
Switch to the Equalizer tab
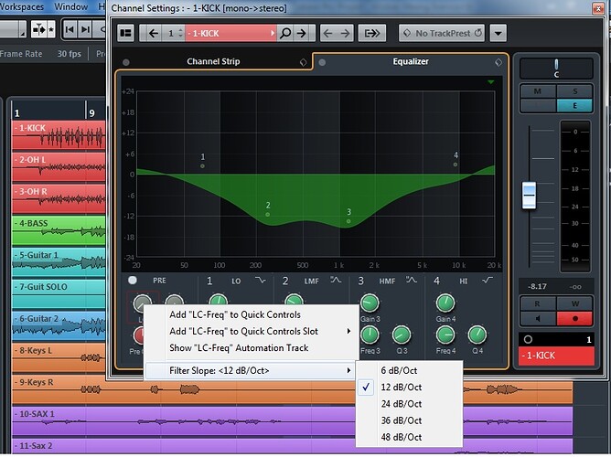411,61
